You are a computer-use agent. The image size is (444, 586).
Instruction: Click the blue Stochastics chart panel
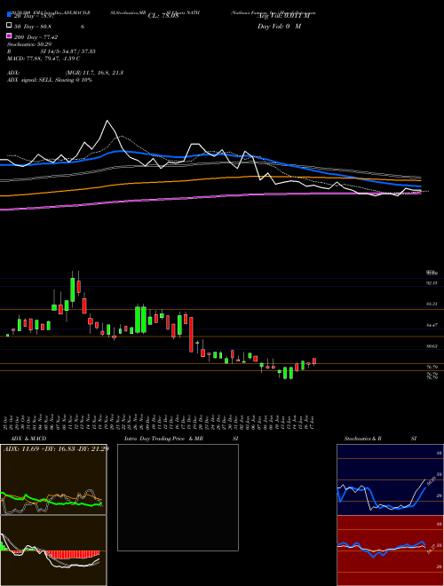point(390,479)
